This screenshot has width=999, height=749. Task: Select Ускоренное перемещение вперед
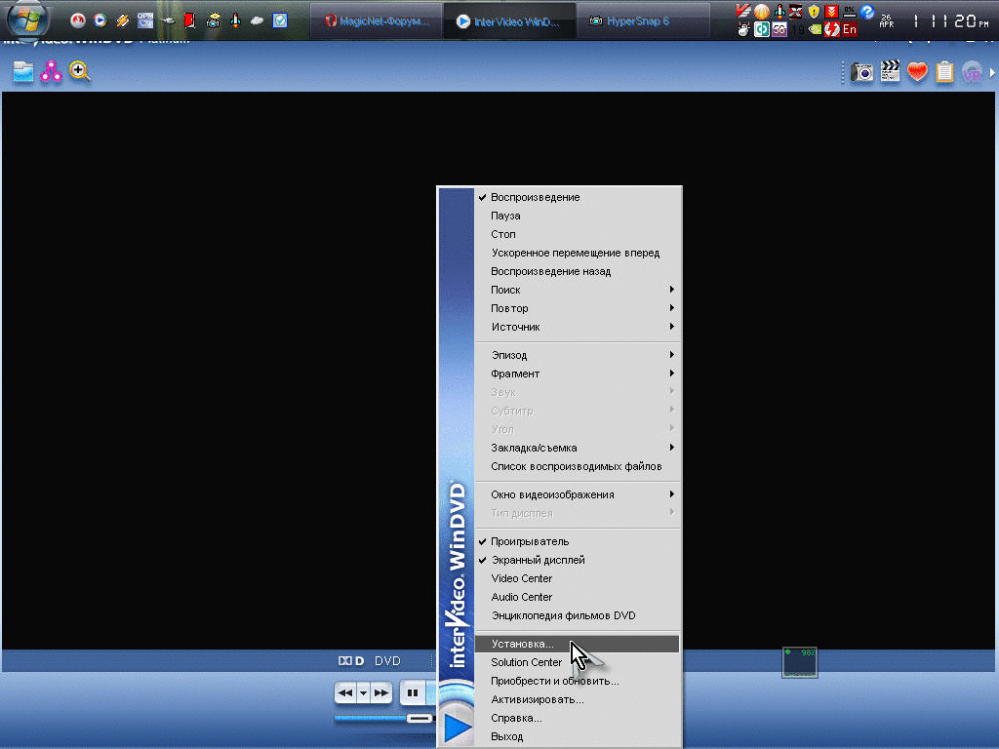point(578,253)
